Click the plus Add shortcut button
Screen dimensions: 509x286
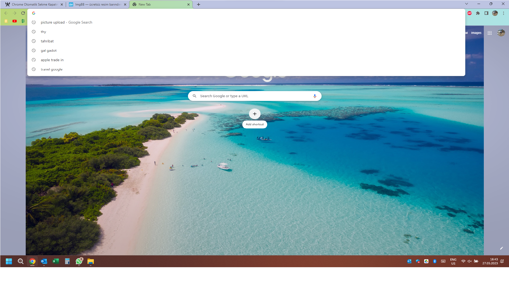tap(255, 114)
